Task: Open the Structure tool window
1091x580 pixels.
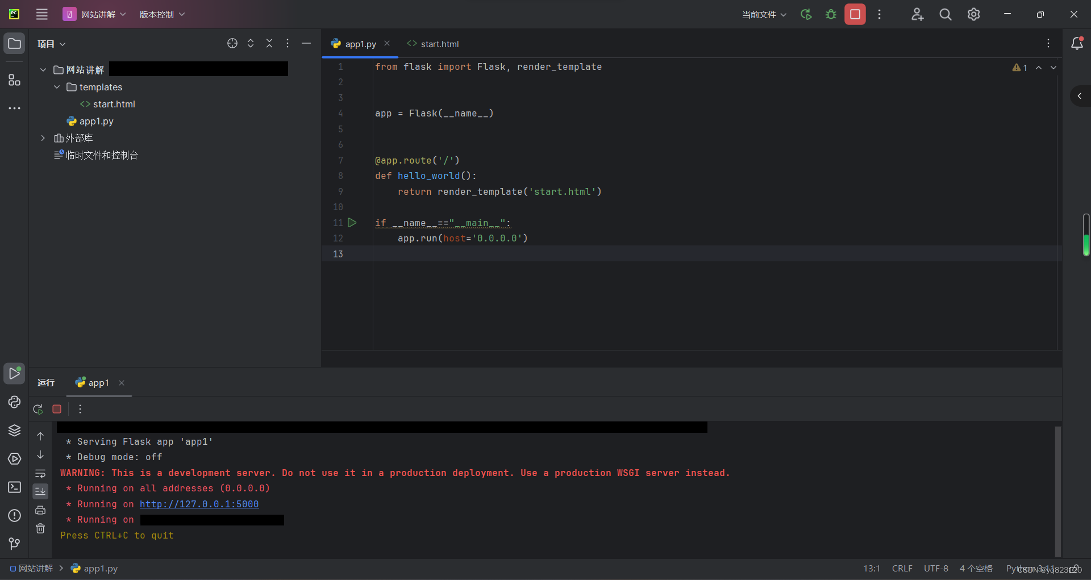Action: 14,80
